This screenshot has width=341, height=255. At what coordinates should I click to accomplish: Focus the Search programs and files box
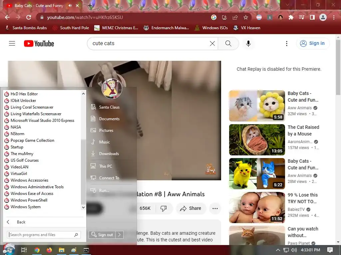44,235
